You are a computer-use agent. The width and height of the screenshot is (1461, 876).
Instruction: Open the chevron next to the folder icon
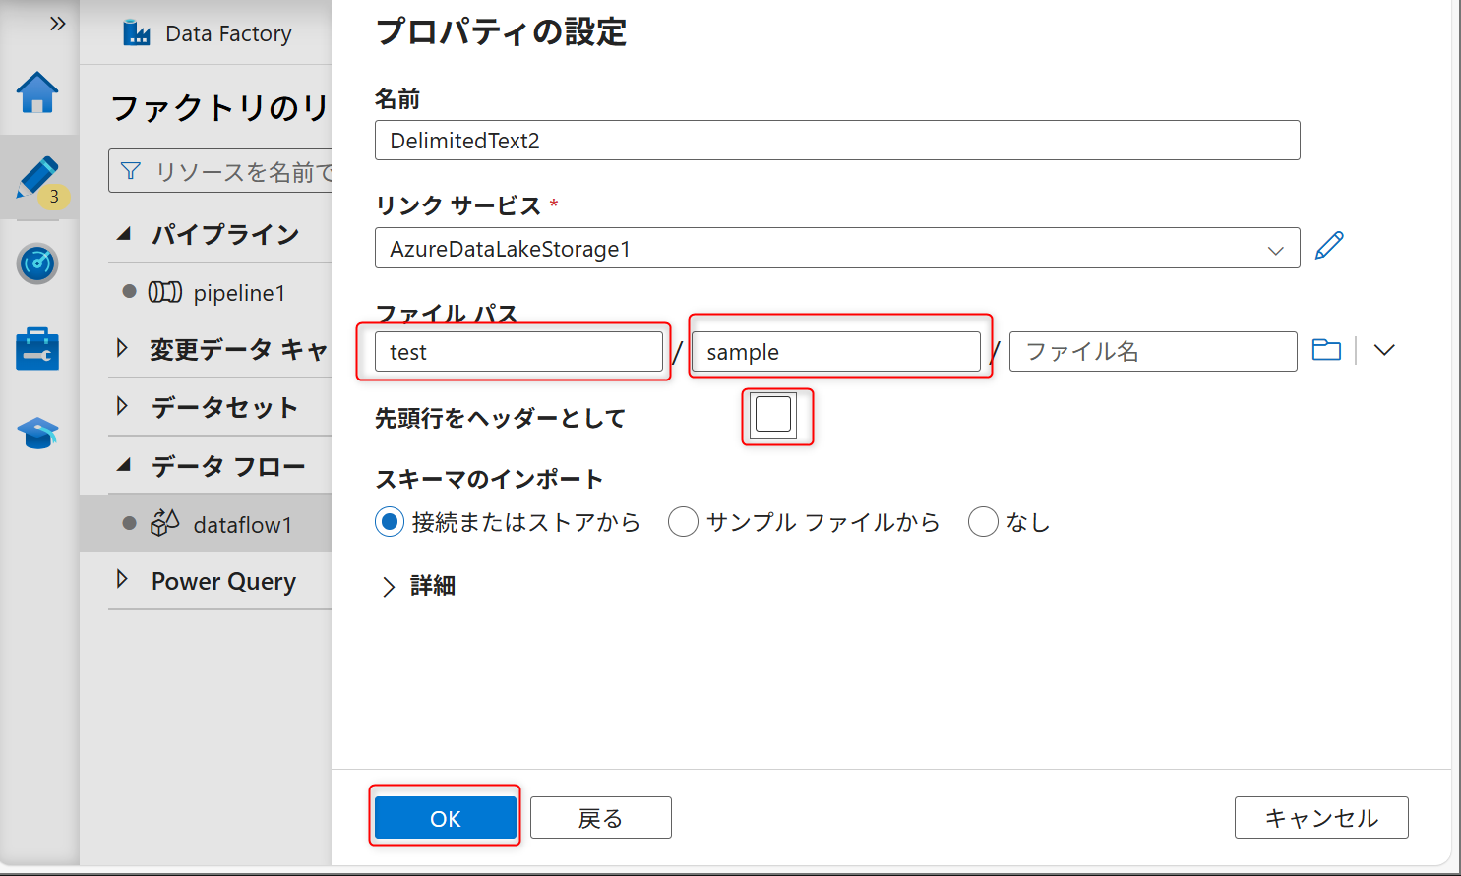click(1384, 349)
